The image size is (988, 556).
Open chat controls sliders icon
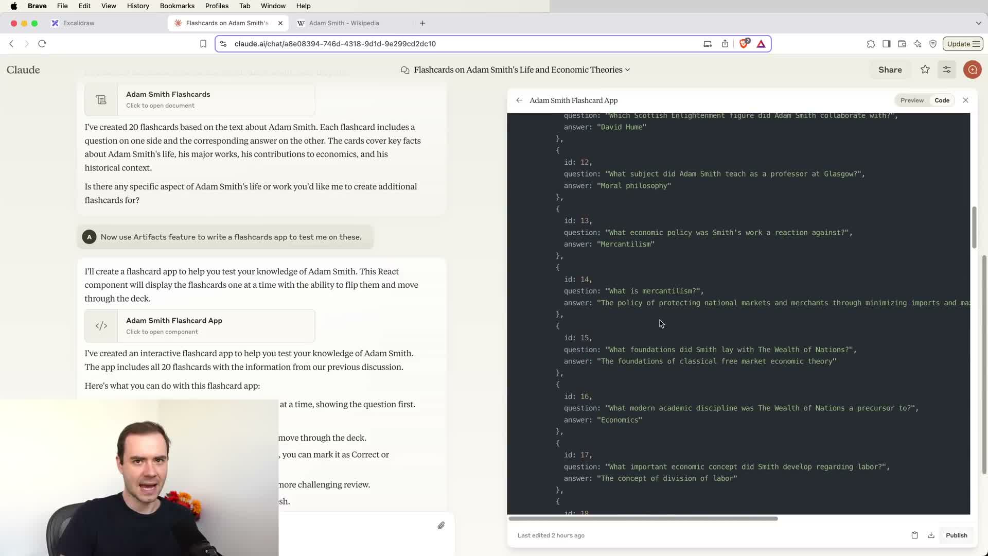tap(947, 69)
